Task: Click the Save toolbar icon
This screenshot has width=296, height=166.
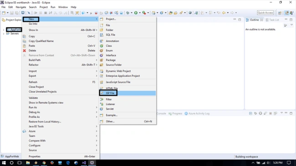Action: pos(12,13)
